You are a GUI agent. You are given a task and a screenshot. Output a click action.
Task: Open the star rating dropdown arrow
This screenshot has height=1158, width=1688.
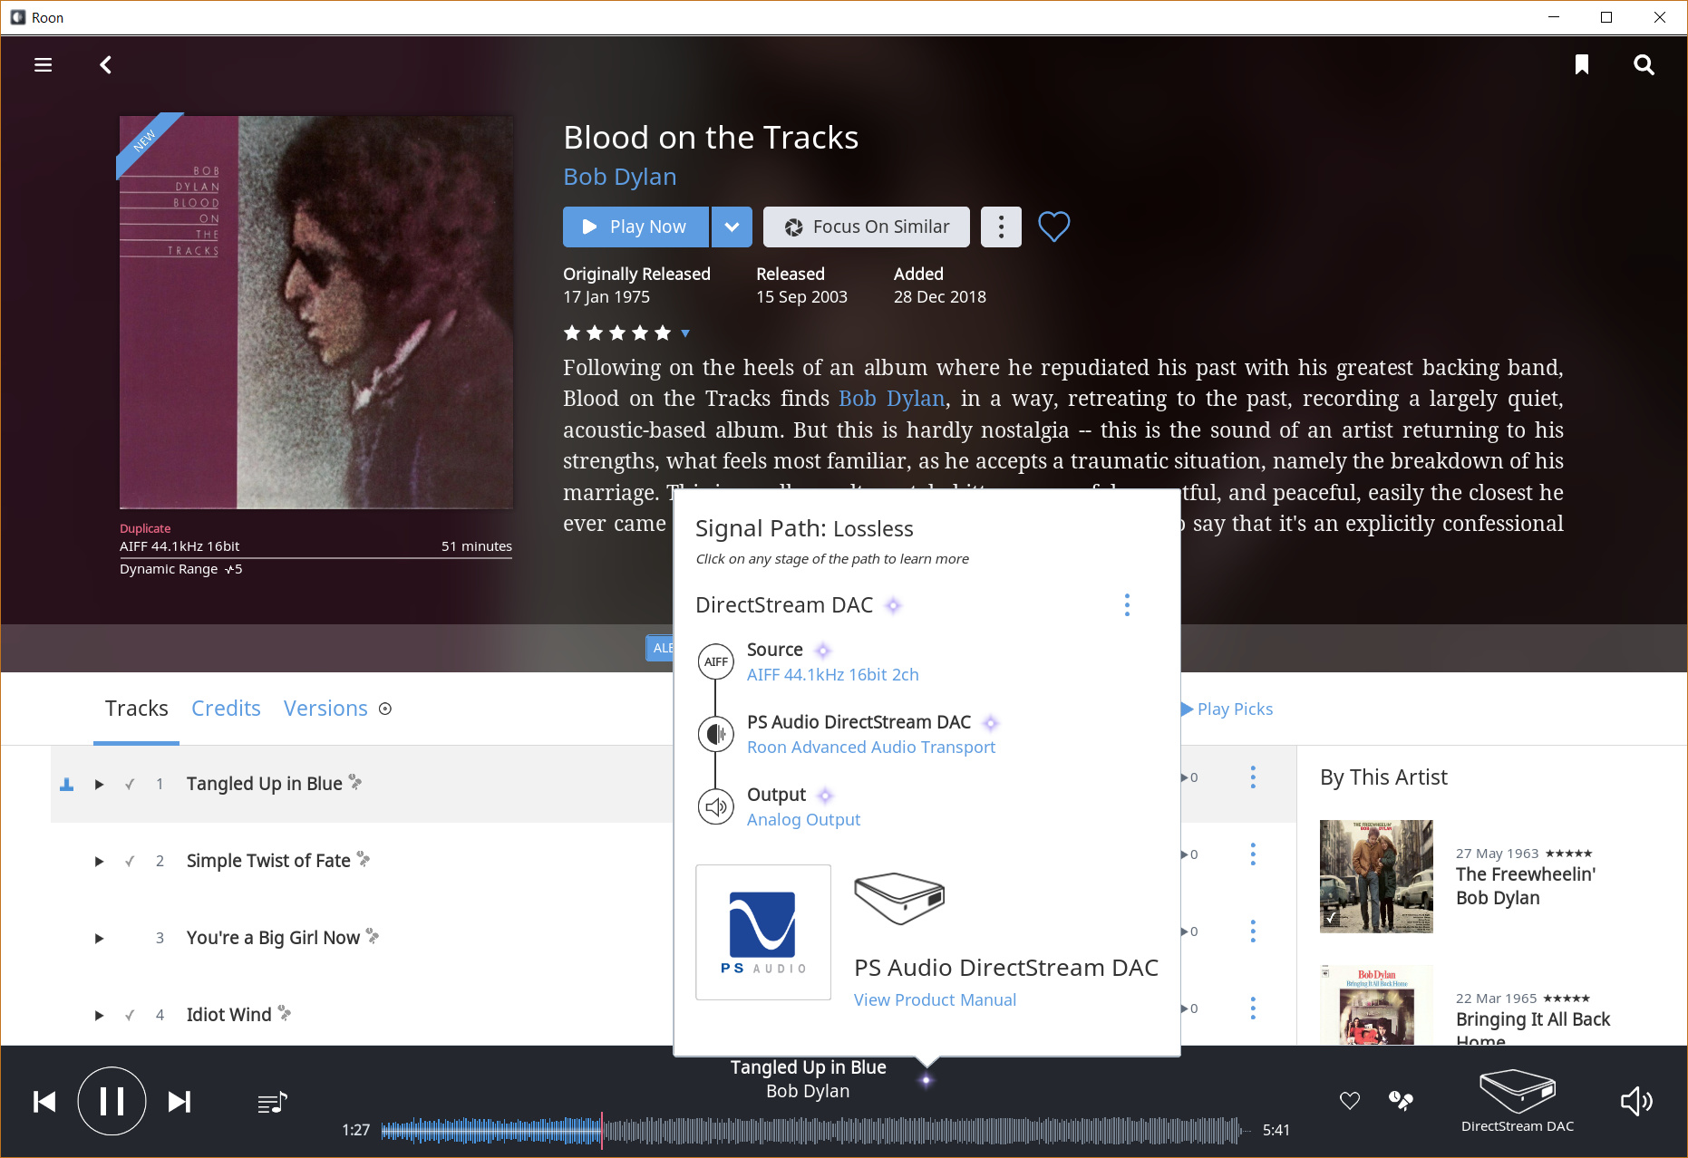point(685,333)
